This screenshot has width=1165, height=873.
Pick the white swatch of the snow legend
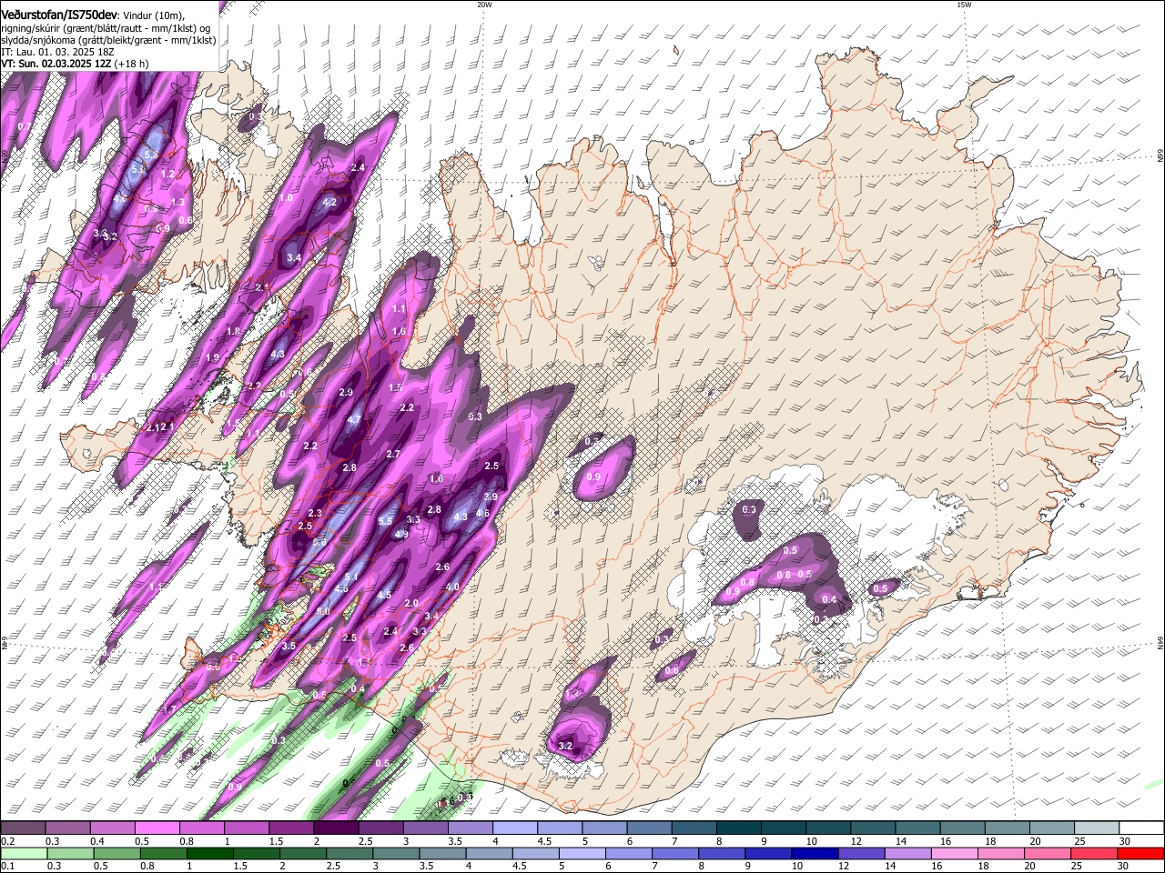[1140, 828]
